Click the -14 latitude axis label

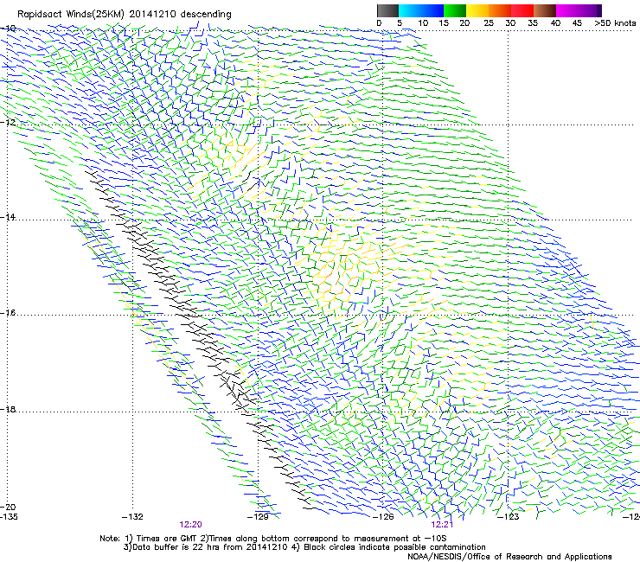(x=8, y=217)
